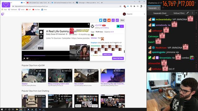The width and height of the screenshot is (198, 111).
Task: Open the More share options
Action: tap(122, 20)
